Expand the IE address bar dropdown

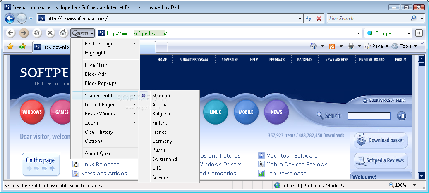(x=300, y=19)
